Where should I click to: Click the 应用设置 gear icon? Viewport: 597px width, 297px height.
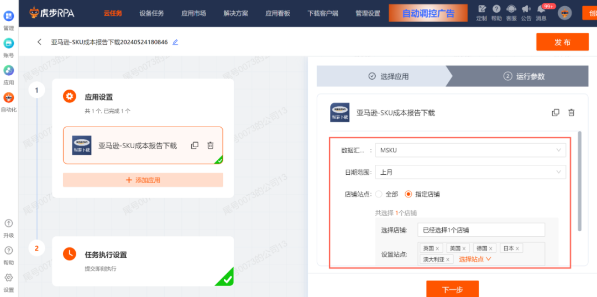point(69,97)
